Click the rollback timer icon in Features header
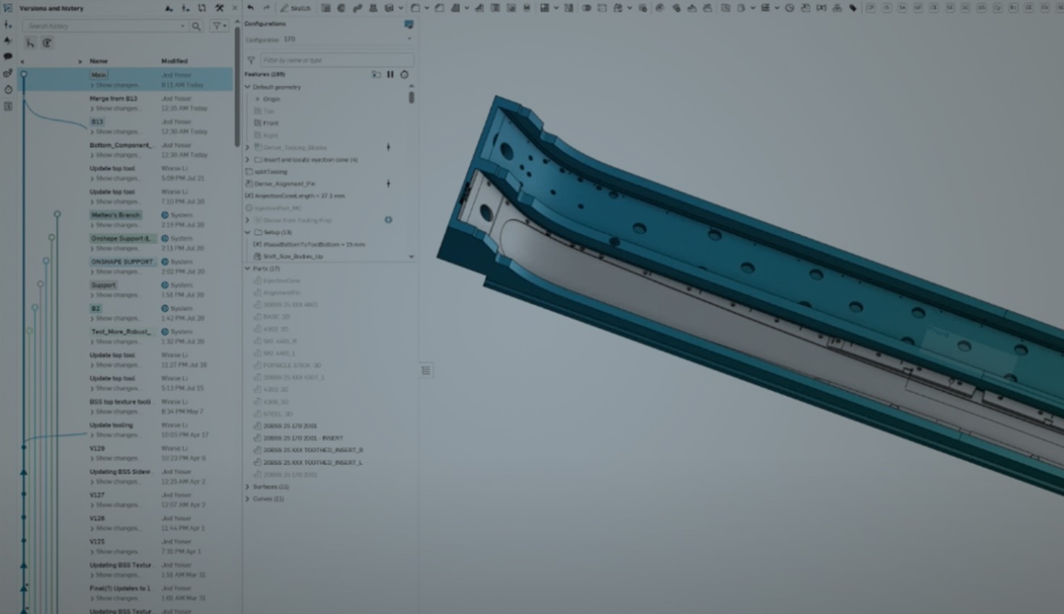 pos(405,74)
